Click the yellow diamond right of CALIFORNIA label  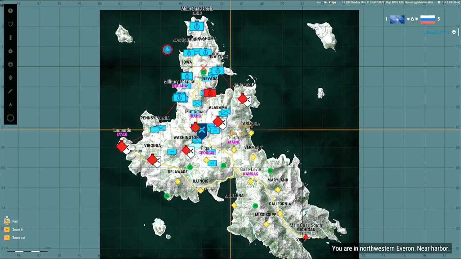280,214
